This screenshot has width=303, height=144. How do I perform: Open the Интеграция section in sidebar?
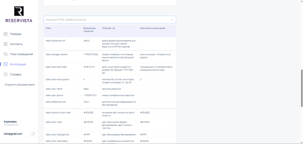click(18, 64)
